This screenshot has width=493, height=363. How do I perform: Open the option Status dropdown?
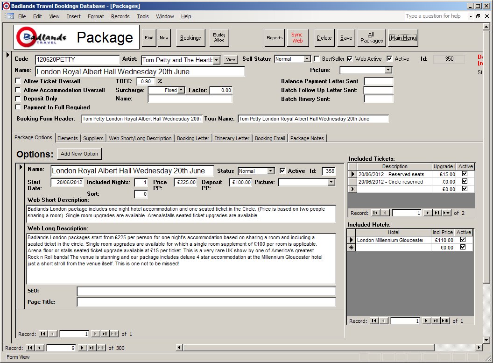271,171
